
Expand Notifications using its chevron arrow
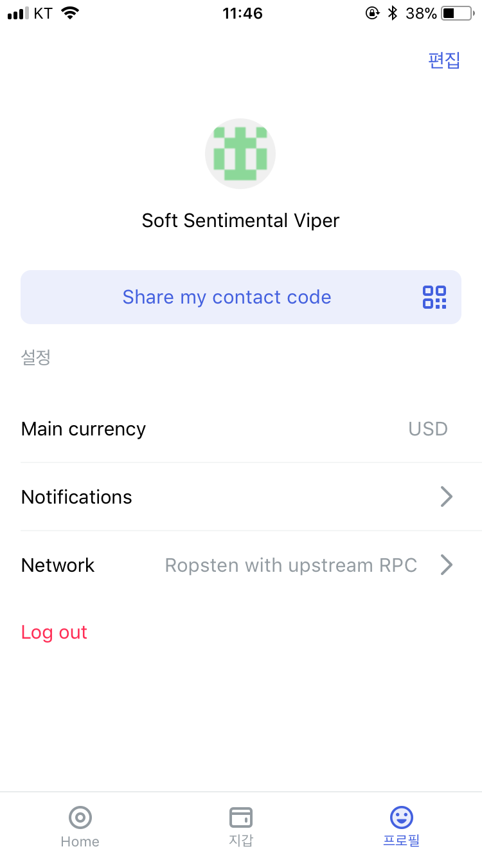tap(447, 497)
